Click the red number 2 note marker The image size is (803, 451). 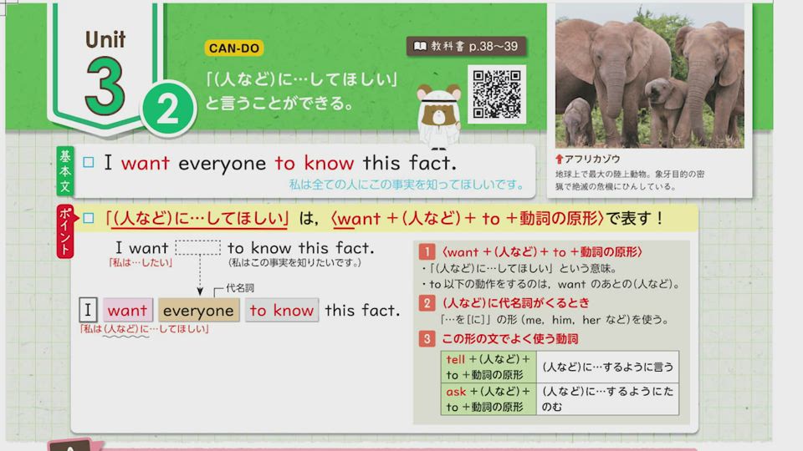(x=427, y=303)
